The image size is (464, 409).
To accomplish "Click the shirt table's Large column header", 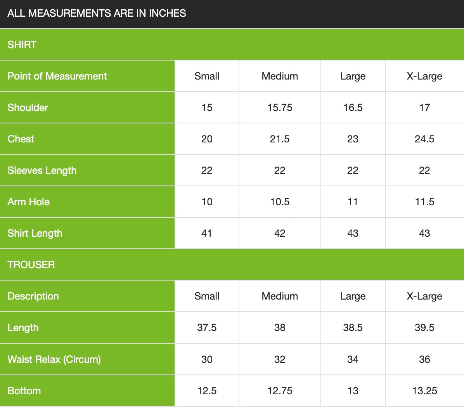I will coord(353,76).
